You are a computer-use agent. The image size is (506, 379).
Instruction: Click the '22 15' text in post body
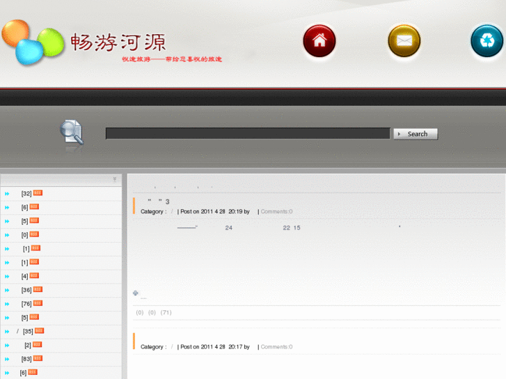pyautogui.click(x=292, y=227)
